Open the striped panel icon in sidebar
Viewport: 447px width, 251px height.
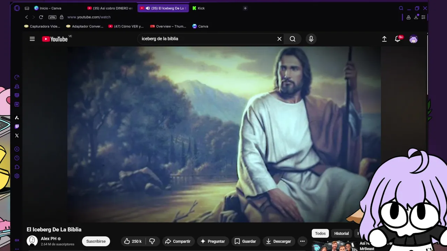[17, 95]
